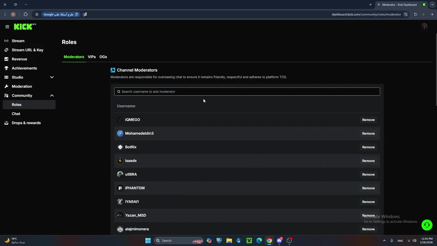Remove moderator iQMEGO

[x=368, y=120]
